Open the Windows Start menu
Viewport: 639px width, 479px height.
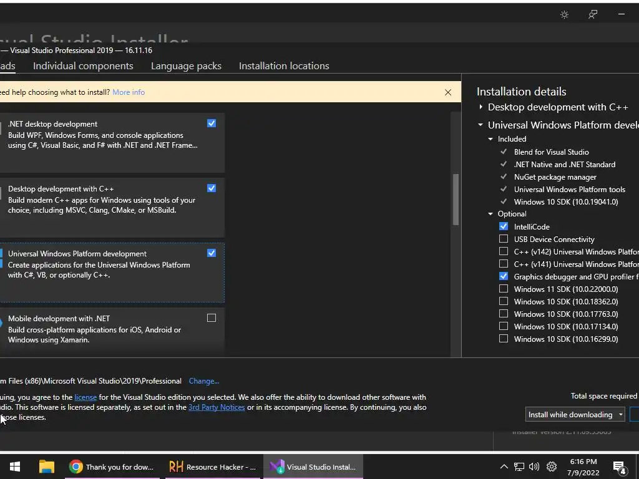coord(15,467)
